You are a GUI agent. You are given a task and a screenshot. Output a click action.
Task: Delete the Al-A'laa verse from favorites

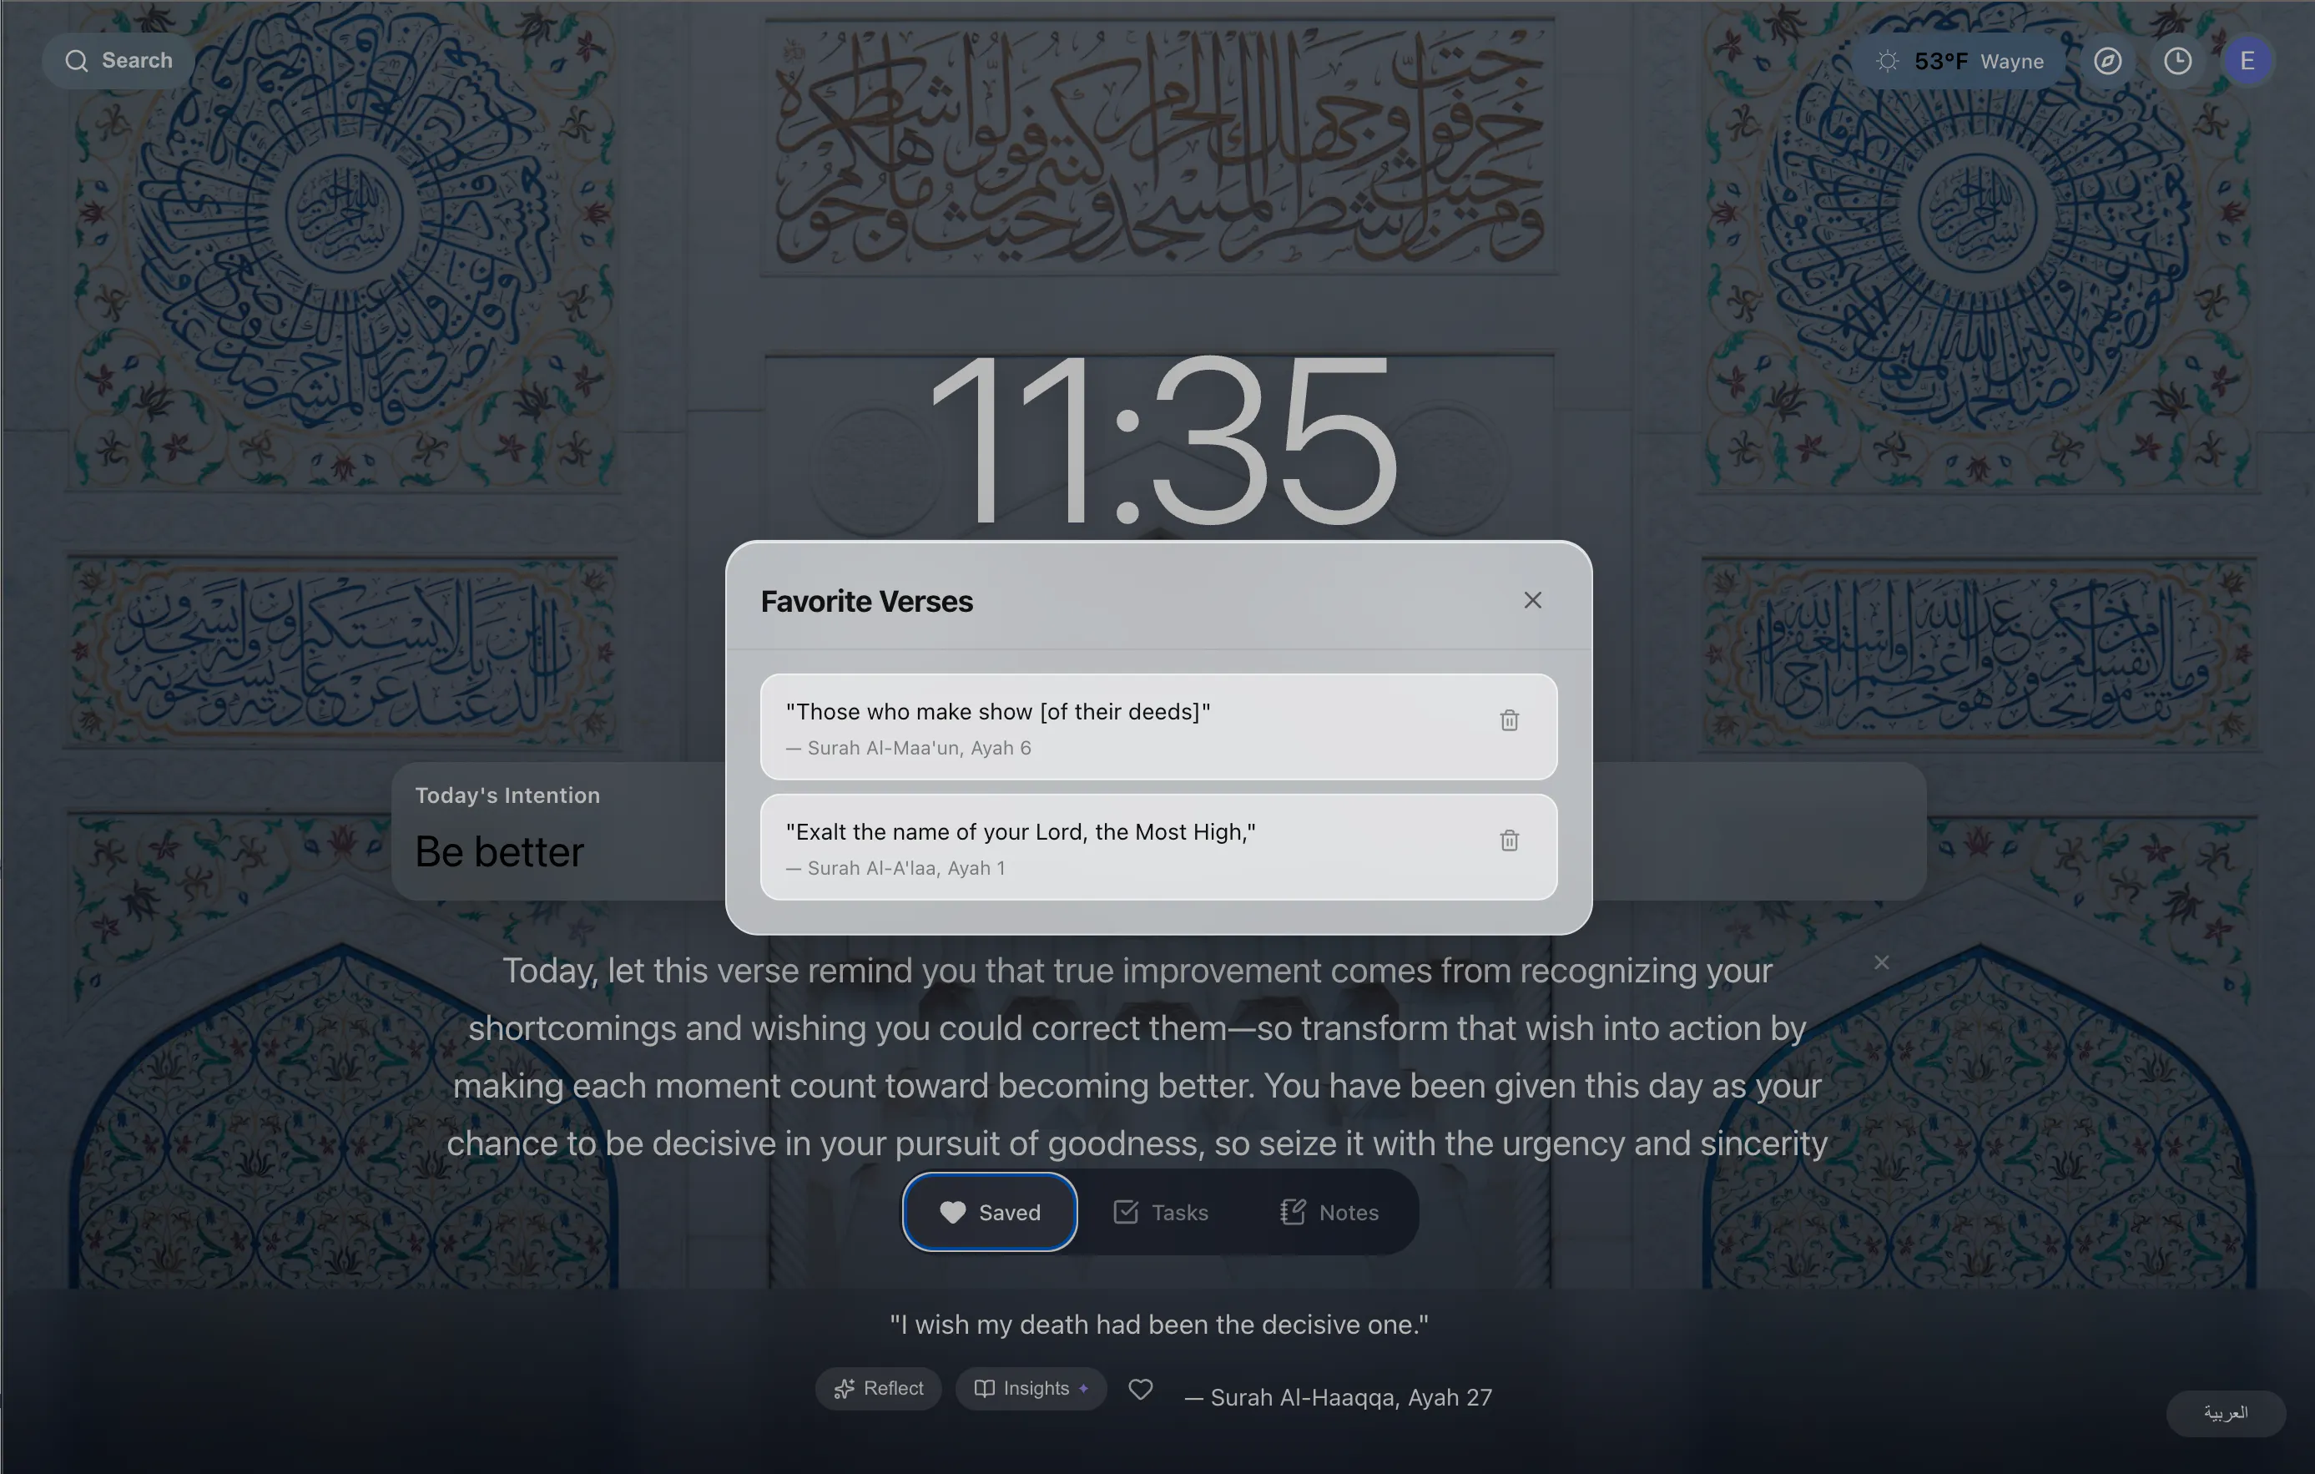tap(1508, 840)
